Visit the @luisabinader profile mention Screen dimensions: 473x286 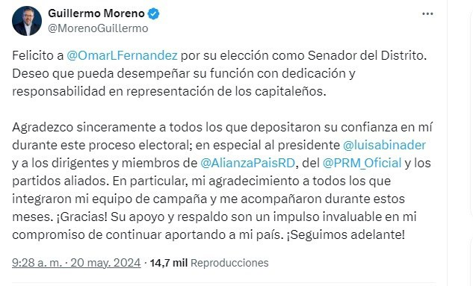384,146
